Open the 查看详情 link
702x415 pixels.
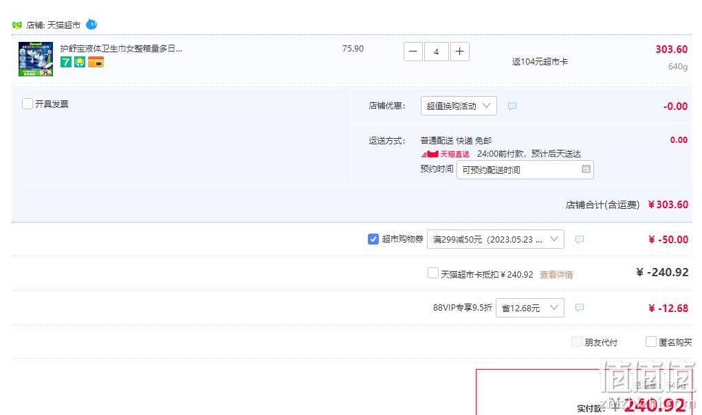[x=556, y=275]
